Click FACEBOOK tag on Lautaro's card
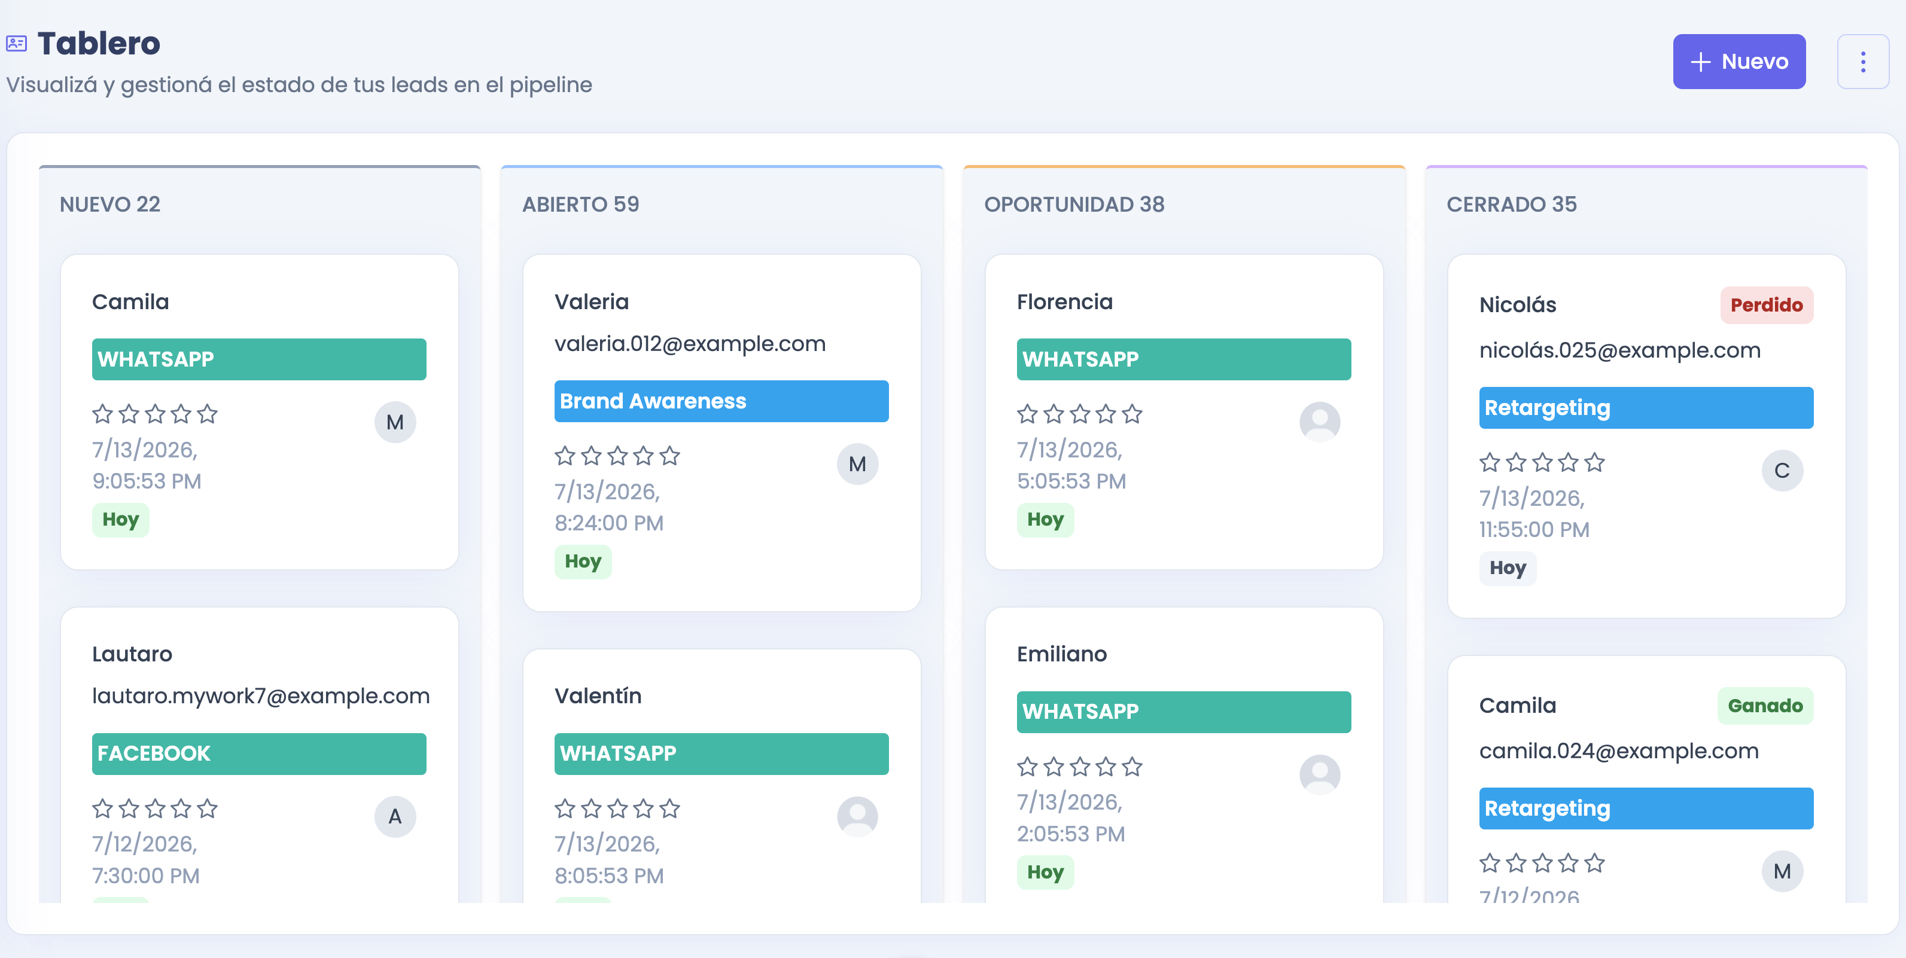The width and height of the screenshot is (1906, 958). click(x=259, y=754)
